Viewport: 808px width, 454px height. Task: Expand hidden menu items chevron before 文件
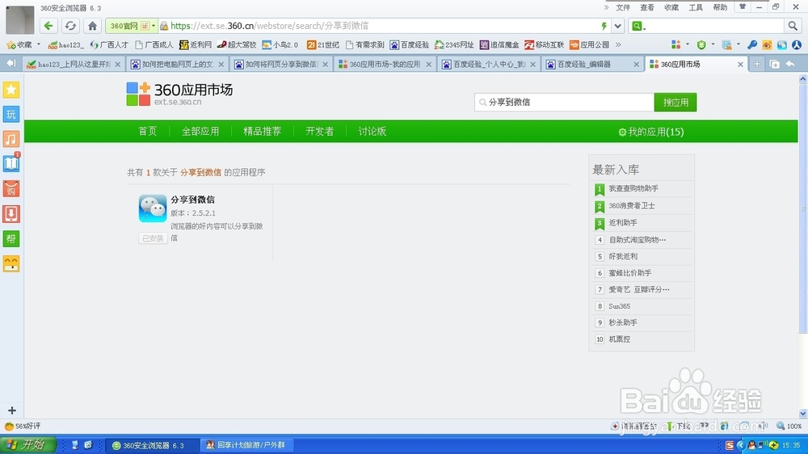tap(606, 7)
